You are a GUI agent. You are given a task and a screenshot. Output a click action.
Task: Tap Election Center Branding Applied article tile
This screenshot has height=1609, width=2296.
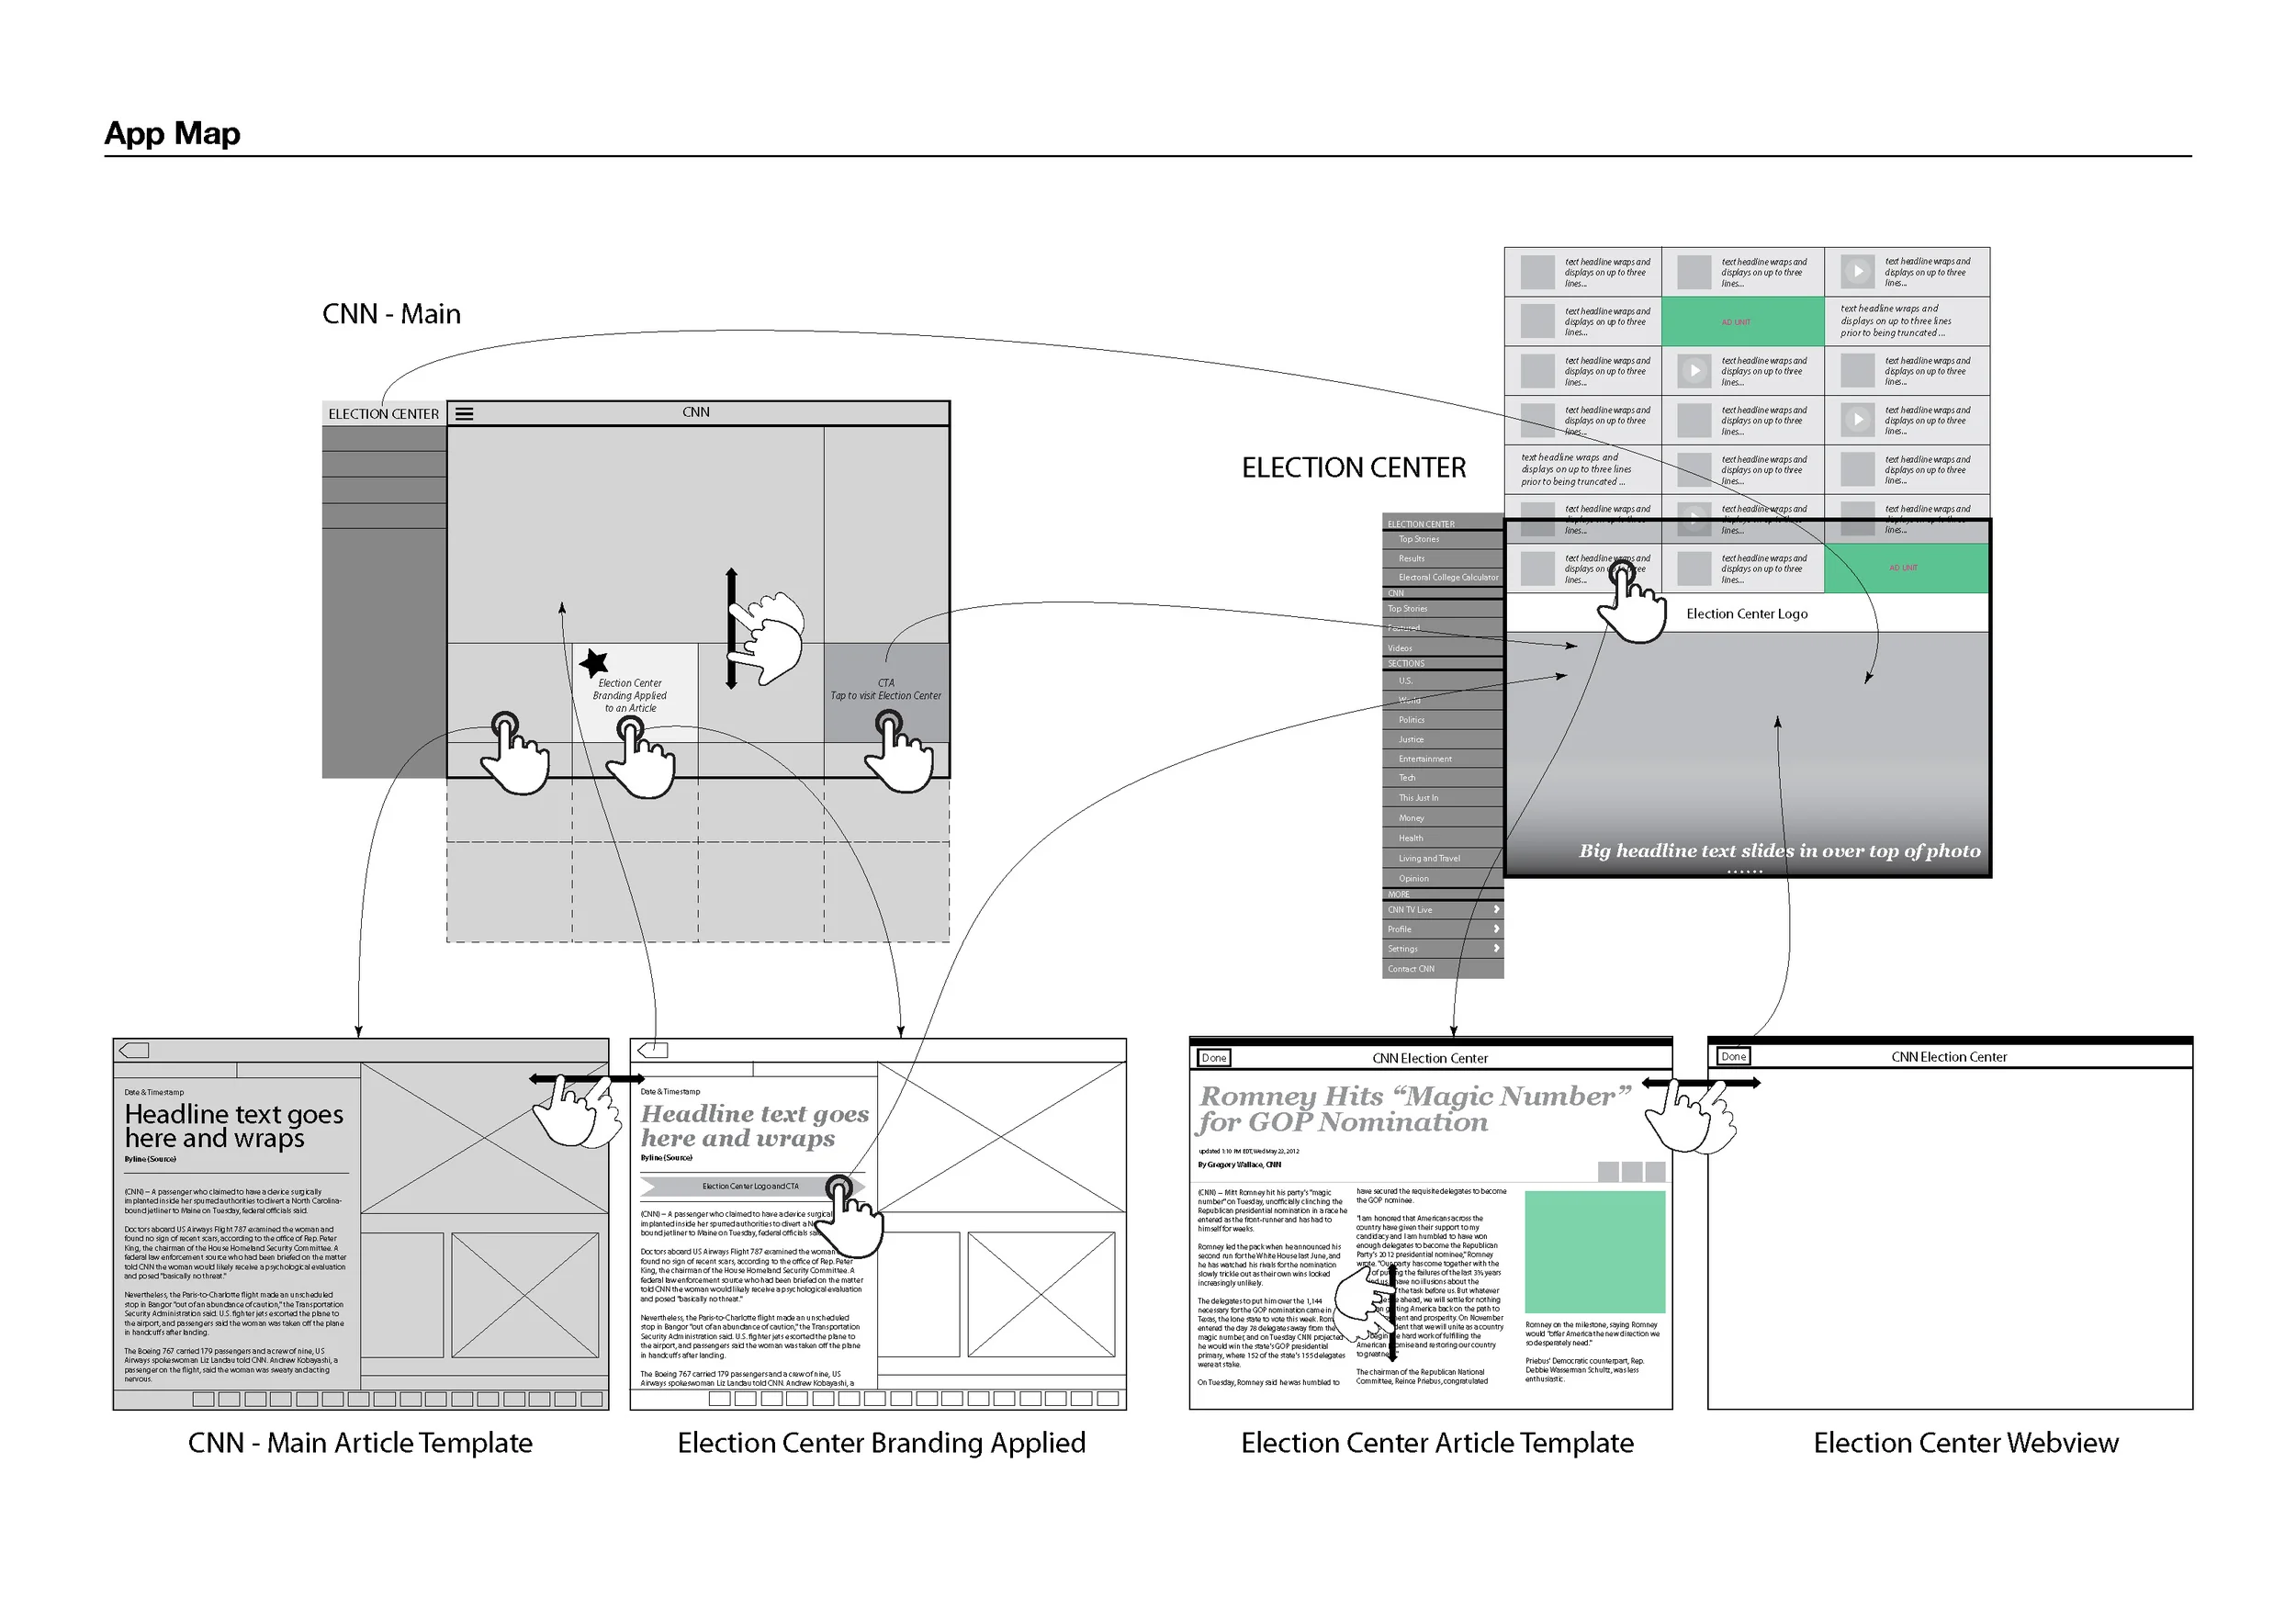(635, 692)
